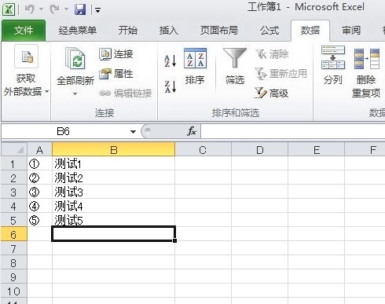Click the selected cell B6
The width and height of the screenshot is (385, 304).
tap(114, 234)
